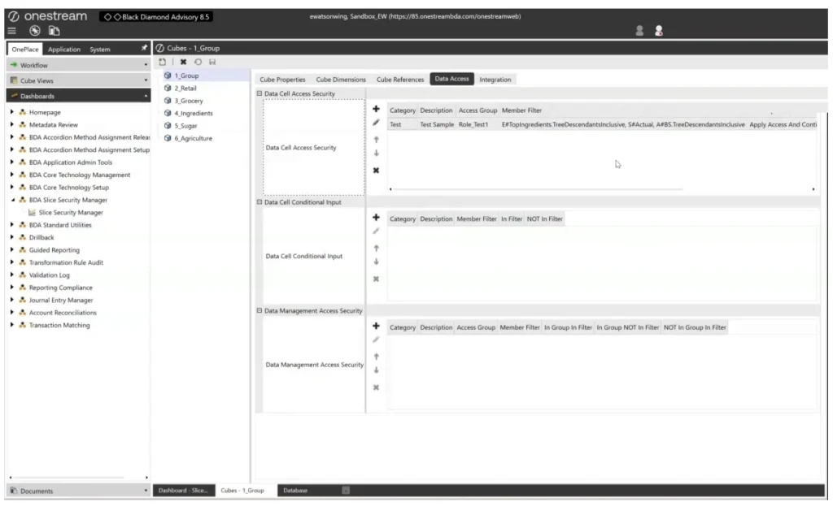Click the horizontal scrollbar of access security grid

pos(538,188)
